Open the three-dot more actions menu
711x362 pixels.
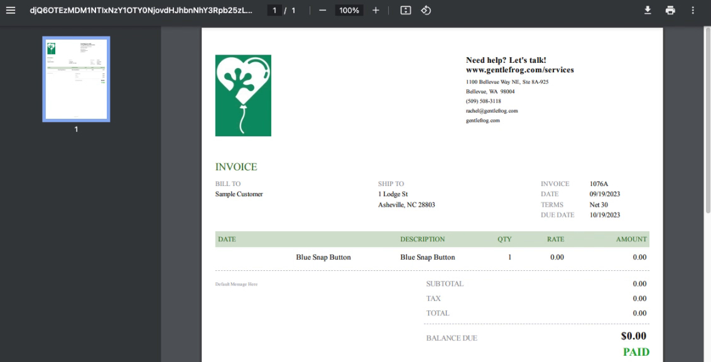(x=692, y=10)
